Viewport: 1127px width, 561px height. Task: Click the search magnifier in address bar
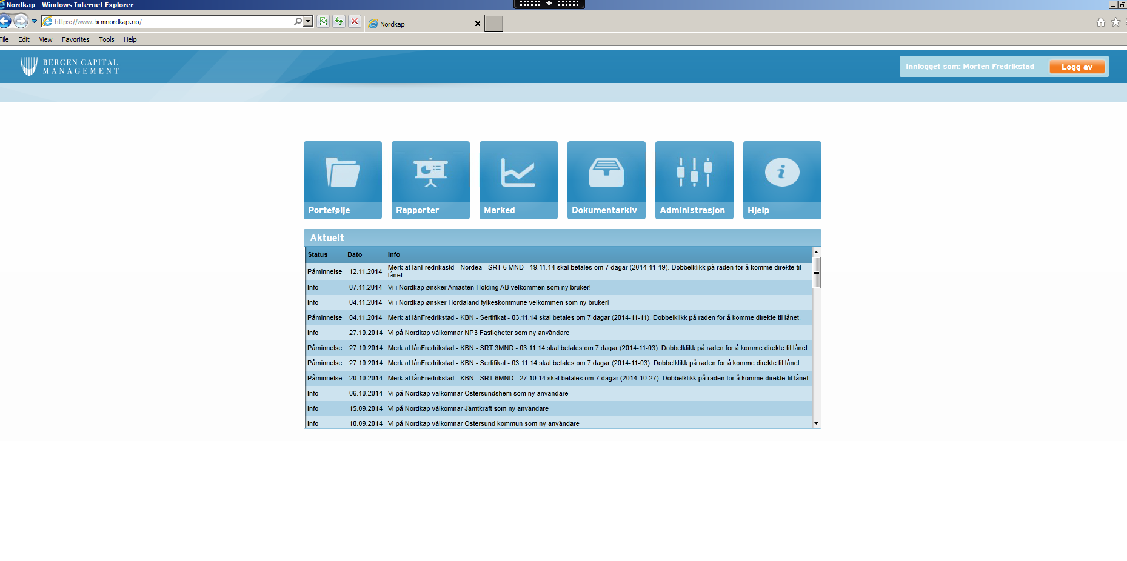tap(298, 21)
